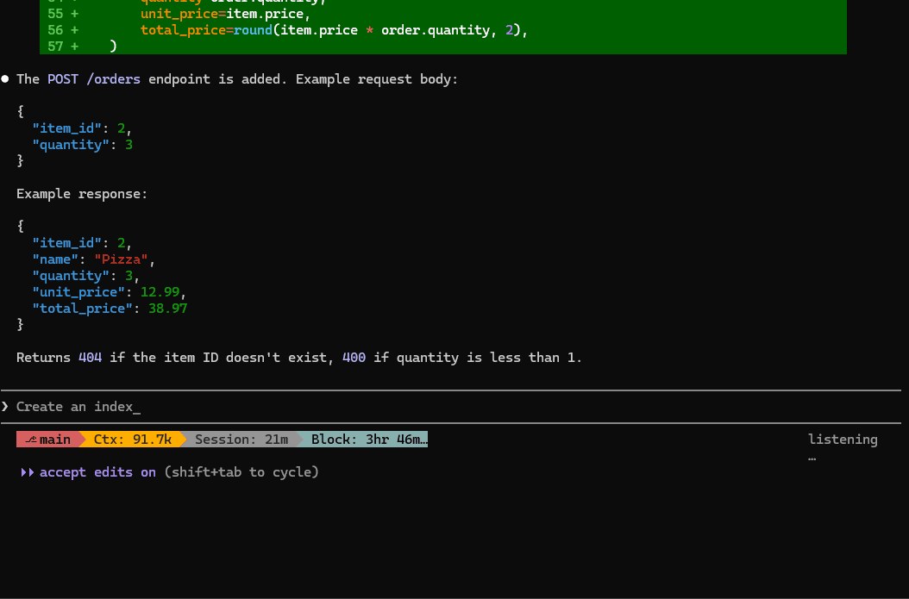
Task: Click diff line 56 with round call
Action: click(333, 30)
